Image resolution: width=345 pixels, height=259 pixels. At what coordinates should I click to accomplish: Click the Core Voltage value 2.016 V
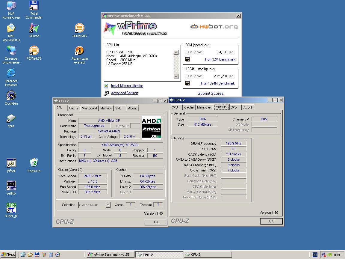(129, 137)
